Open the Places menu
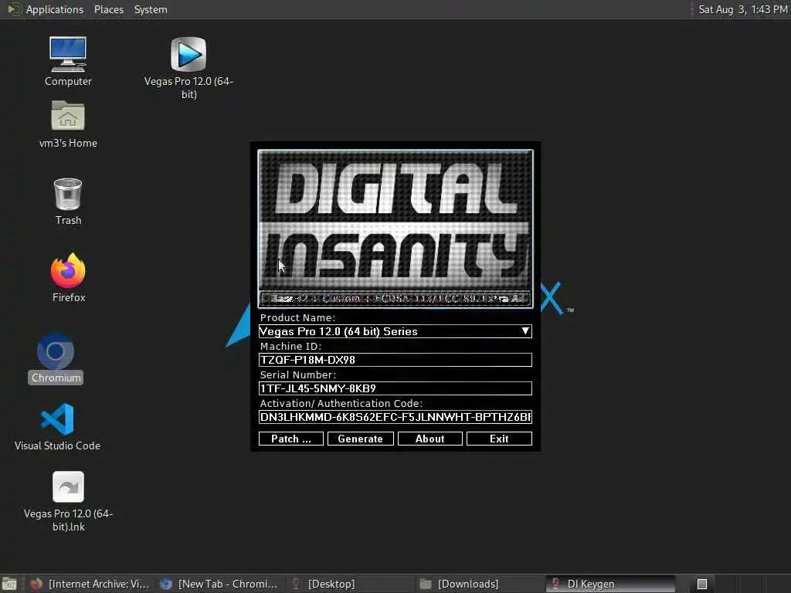791x593 pixels. coord(108,9)
